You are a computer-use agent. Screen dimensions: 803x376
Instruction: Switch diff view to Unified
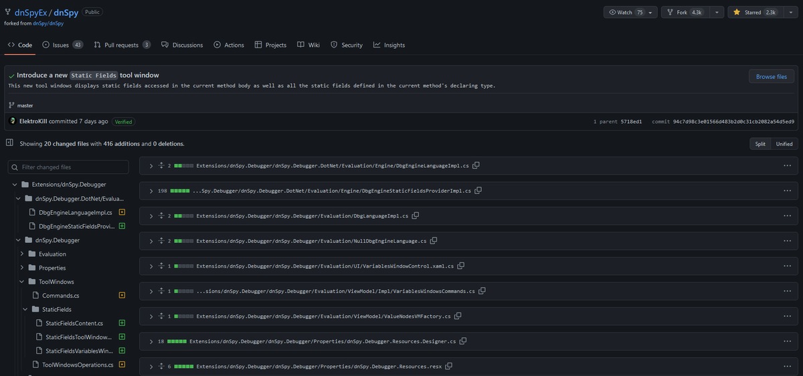tap(784, 144)
